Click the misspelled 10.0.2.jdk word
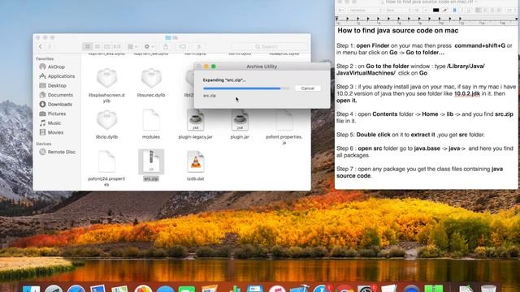Viewport: 520px width, 292px height. tap(467, 94)
